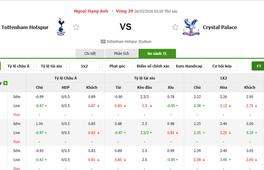Show the Phạt góc odds

117,66
